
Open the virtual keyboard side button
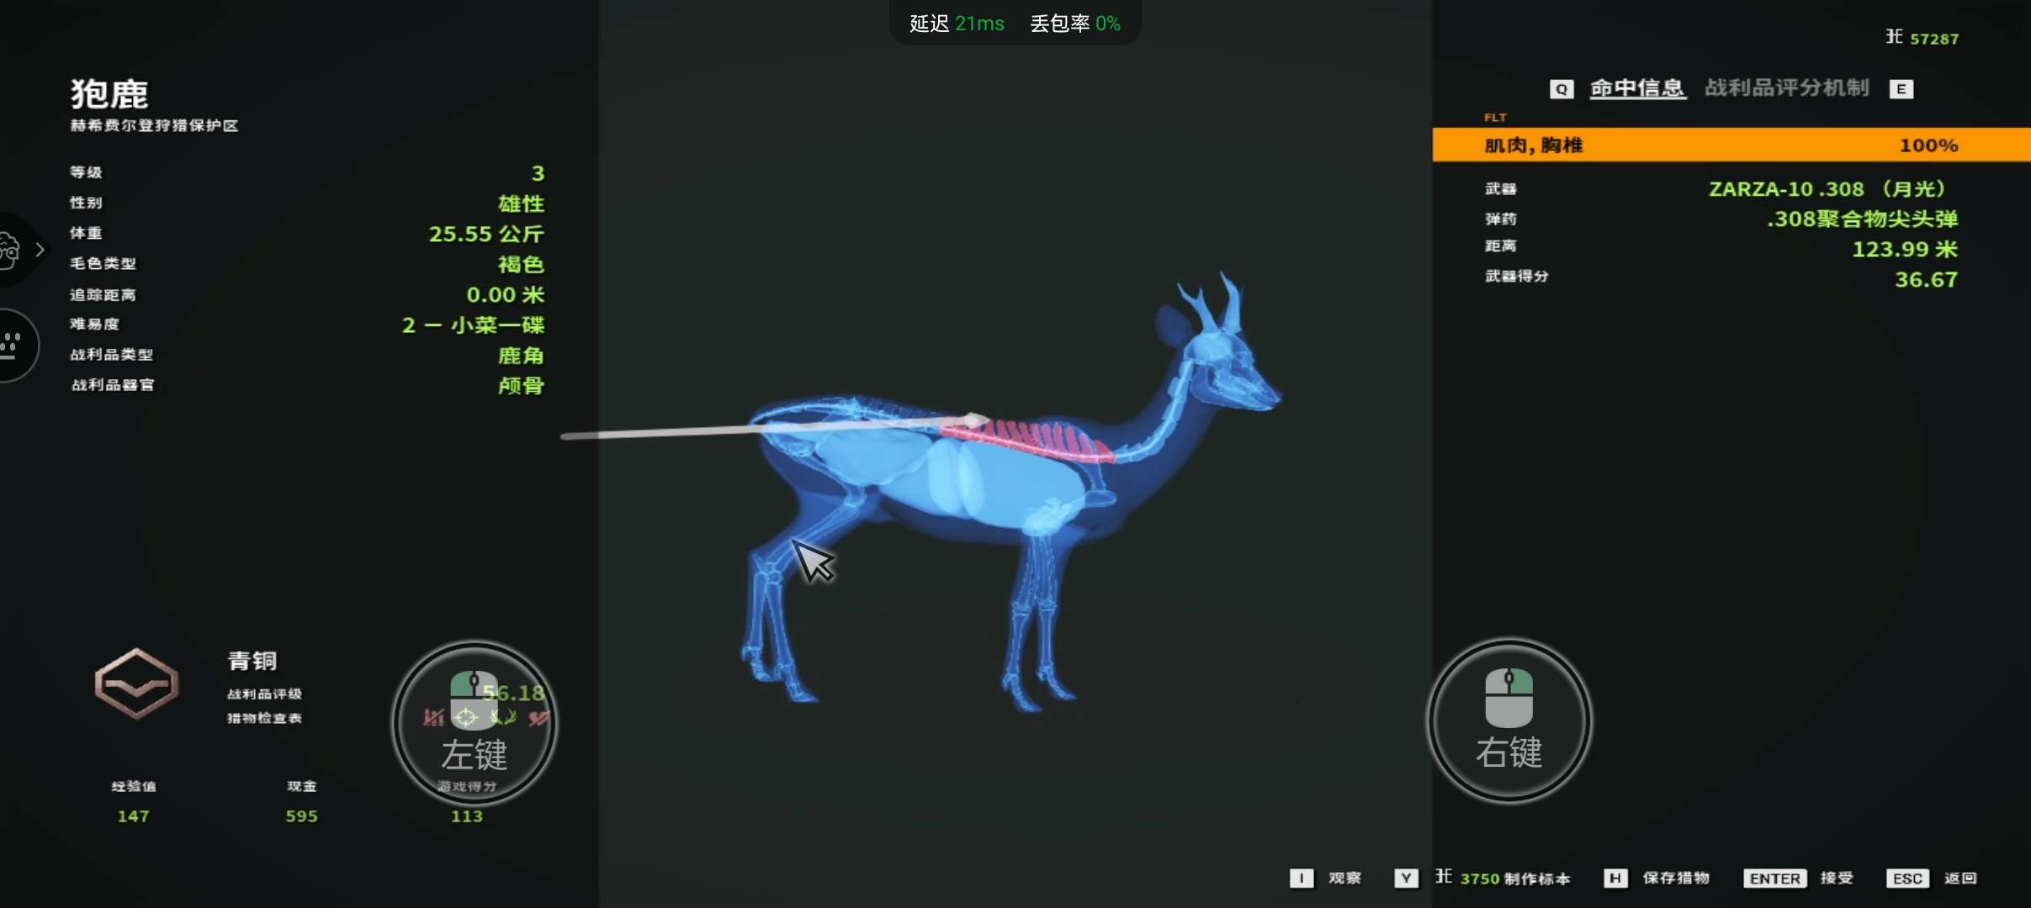12,345
